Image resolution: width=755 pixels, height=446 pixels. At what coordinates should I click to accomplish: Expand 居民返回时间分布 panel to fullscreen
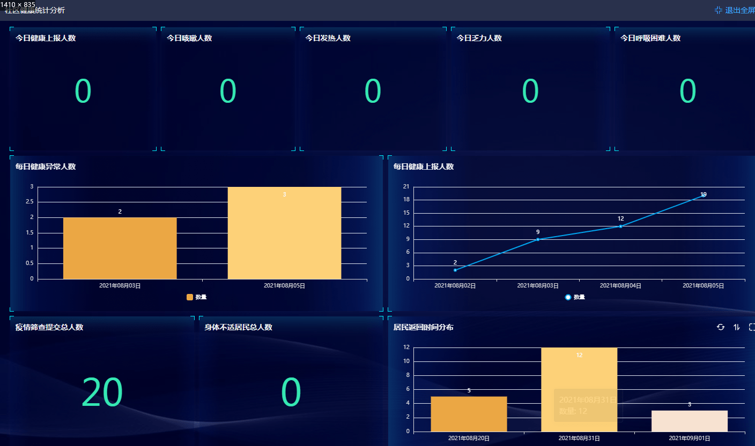coord(752,327)
